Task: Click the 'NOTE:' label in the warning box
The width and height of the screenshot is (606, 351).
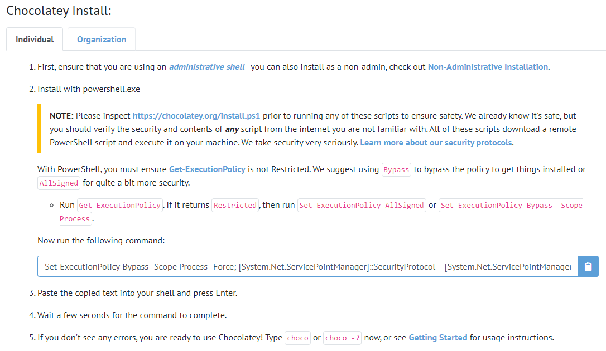Action: coord(61,116)
